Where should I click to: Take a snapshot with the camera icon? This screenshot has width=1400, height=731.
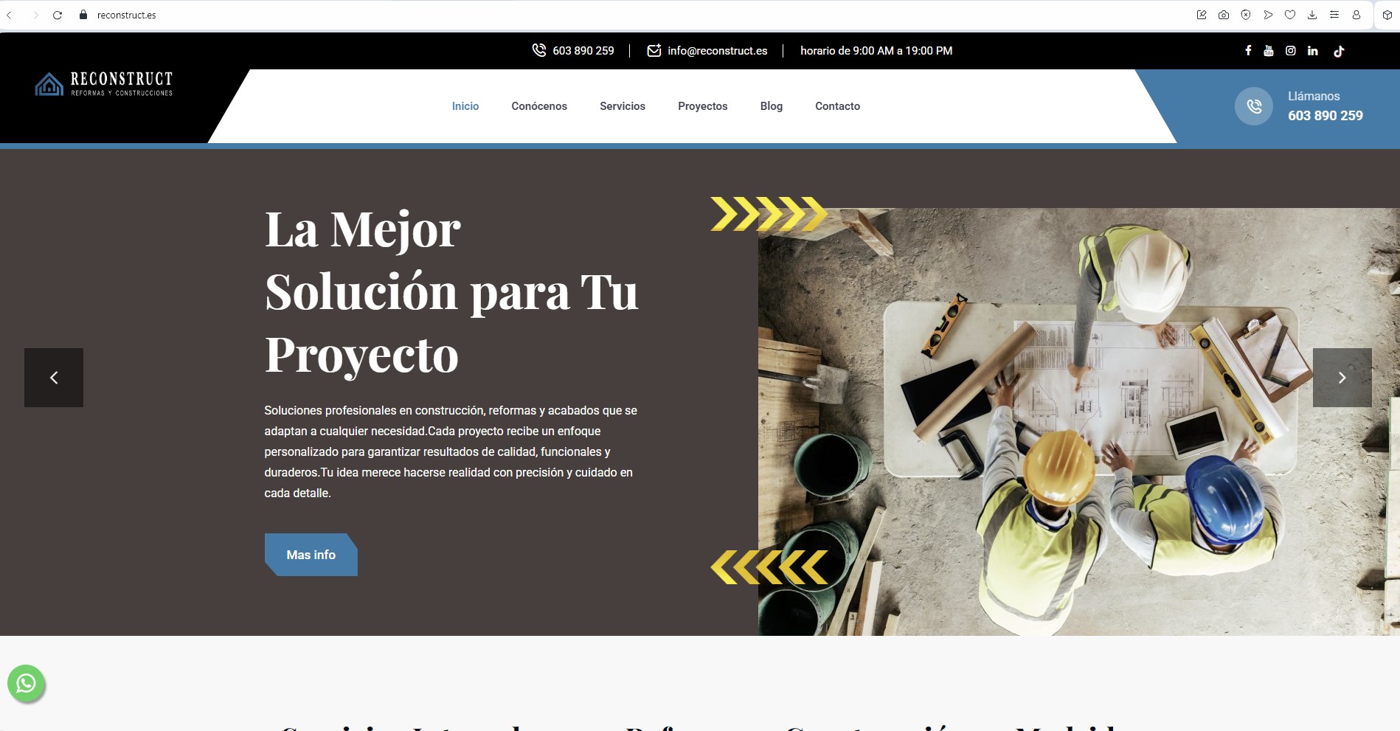1224,15
